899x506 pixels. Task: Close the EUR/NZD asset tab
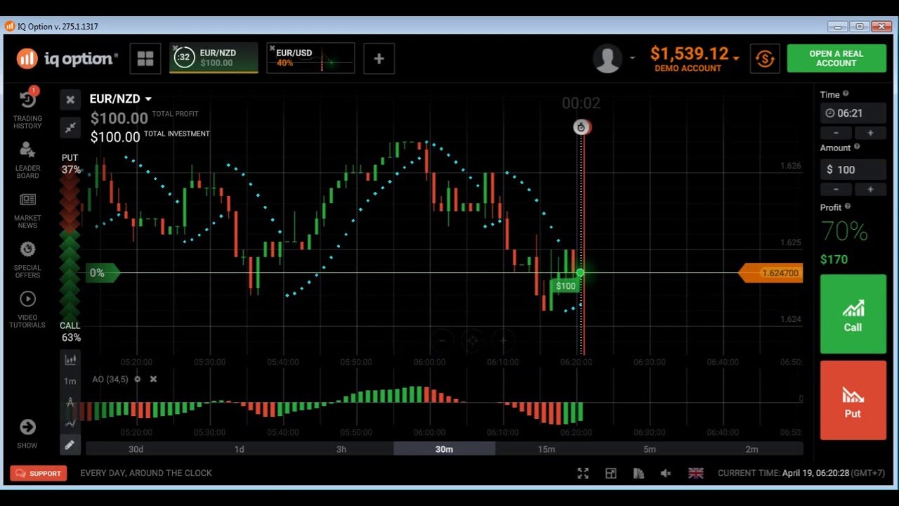pyautogui.click(x=175, y=48)
